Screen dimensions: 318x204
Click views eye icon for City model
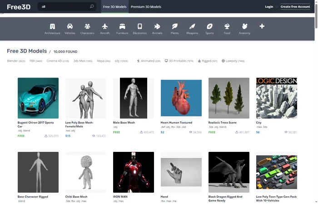[286, 132]
